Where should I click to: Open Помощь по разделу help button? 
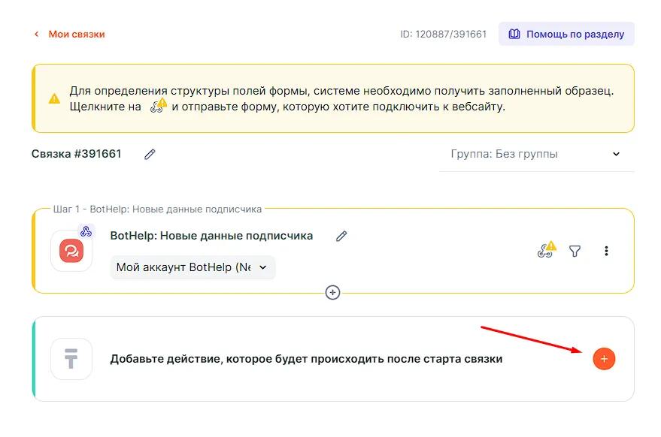pos(566,34)
